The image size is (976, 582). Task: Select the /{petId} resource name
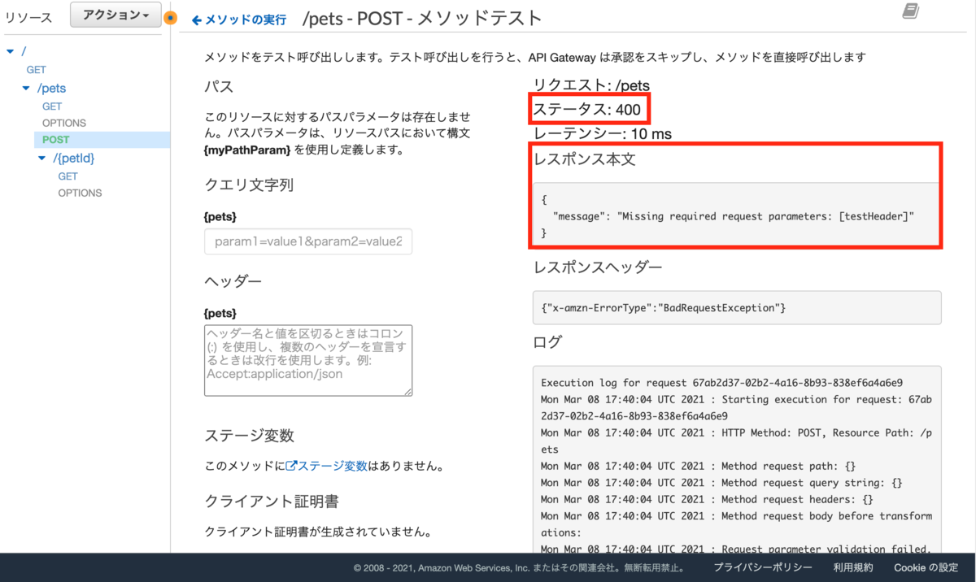(x=74, y=159)
